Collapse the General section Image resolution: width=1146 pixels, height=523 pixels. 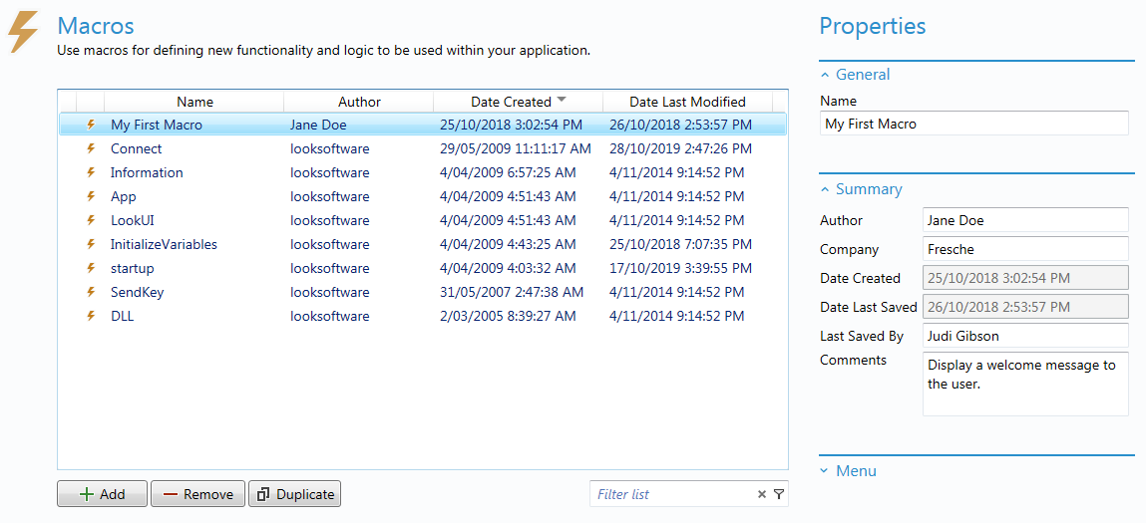coord(825,75)
